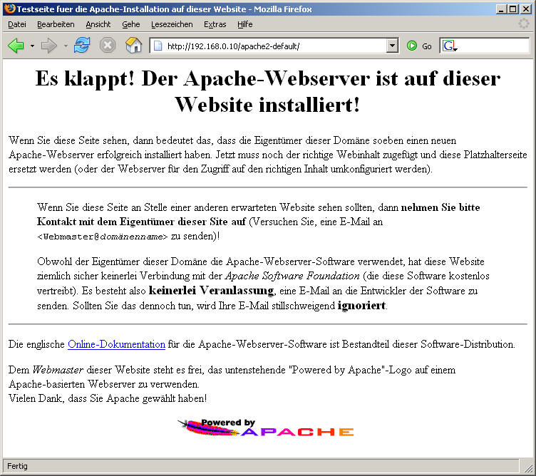Click the Google search engine icon
Viewport: 536px width, 476px height.
tap(449, 46)
